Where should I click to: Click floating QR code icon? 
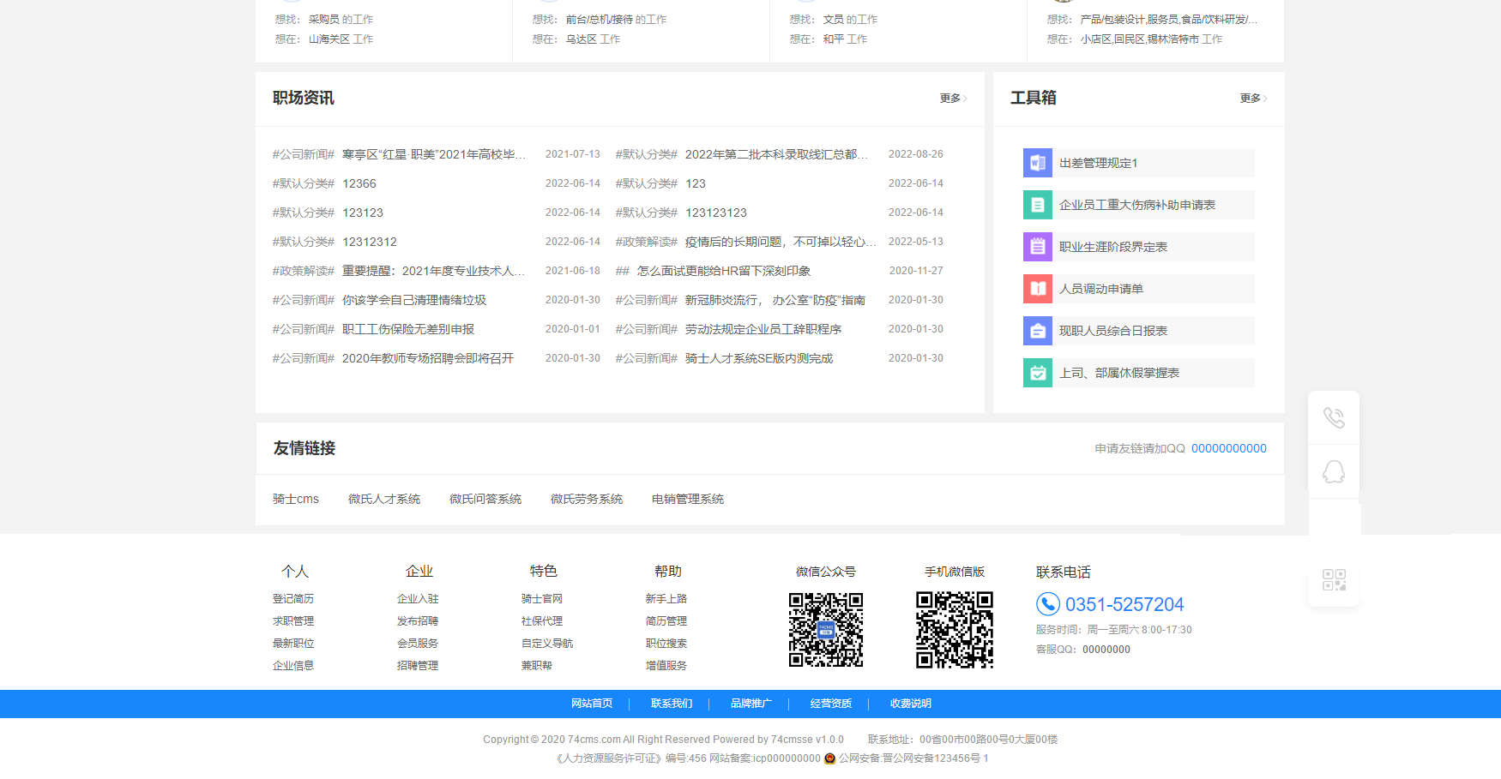[1334, 580]
